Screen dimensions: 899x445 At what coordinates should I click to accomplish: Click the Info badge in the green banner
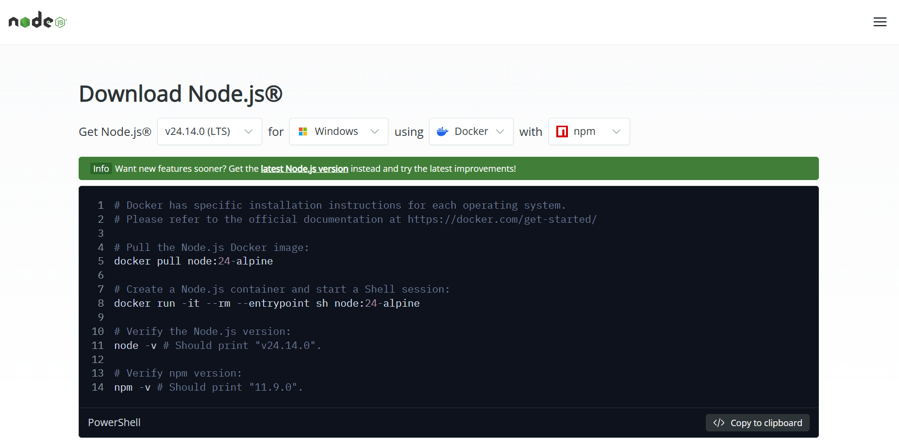click(101, 168)
